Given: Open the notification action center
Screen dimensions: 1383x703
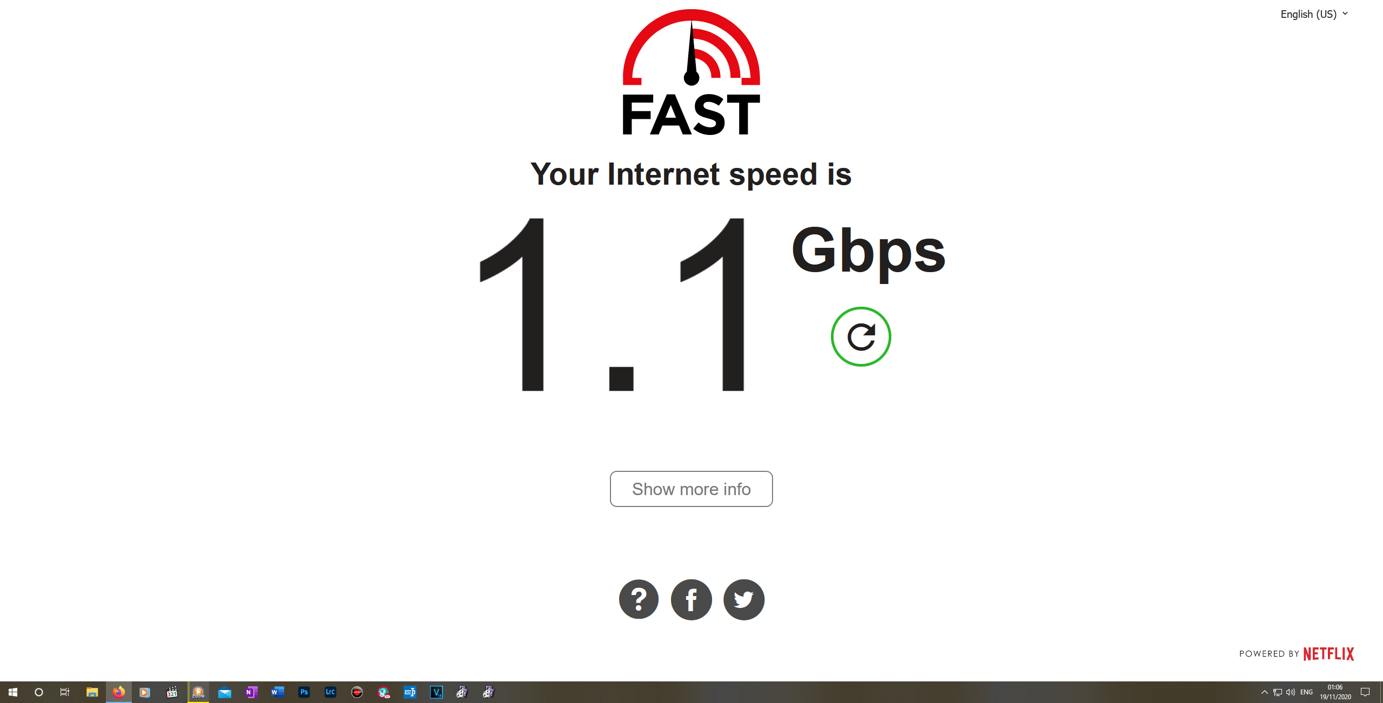Looking at the screenshot, I should coord(1365,692).
